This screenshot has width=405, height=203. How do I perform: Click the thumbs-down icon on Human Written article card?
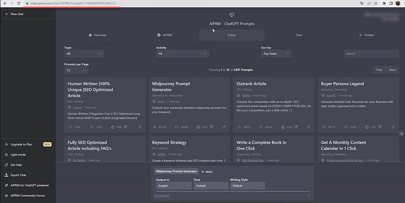pos(125,127)
